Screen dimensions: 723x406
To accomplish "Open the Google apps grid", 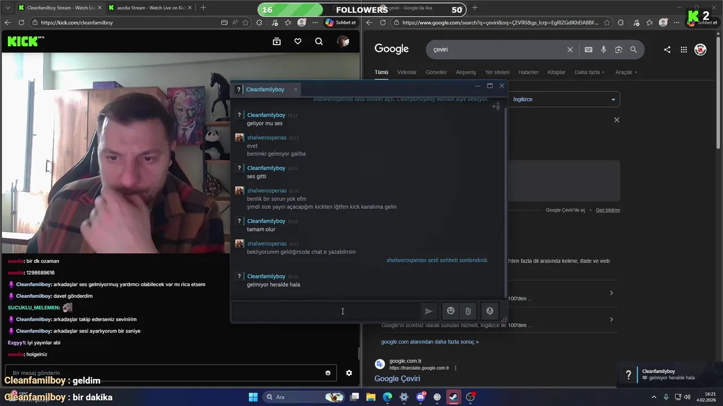I will pos(683,50).
